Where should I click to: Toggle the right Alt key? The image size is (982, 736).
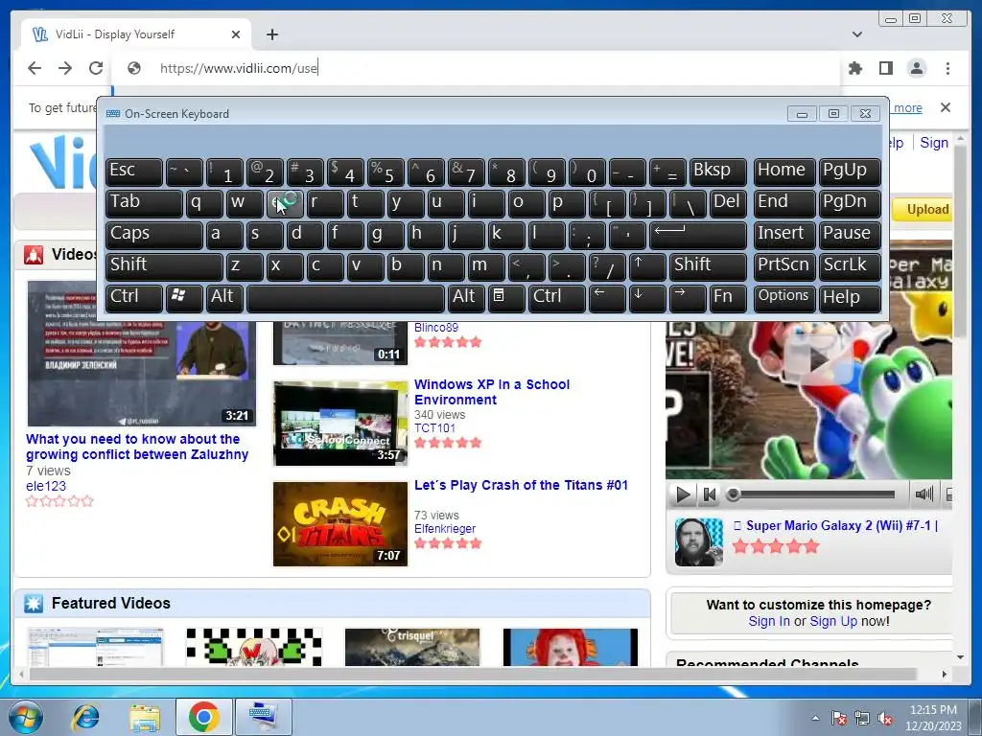[x=466, y=297]
